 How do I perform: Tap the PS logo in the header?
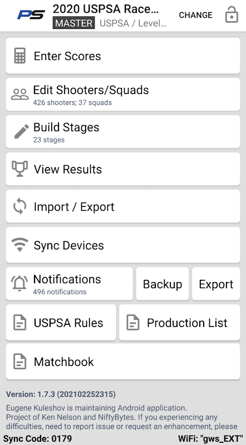pyautogui.click(x=31, y=15)
